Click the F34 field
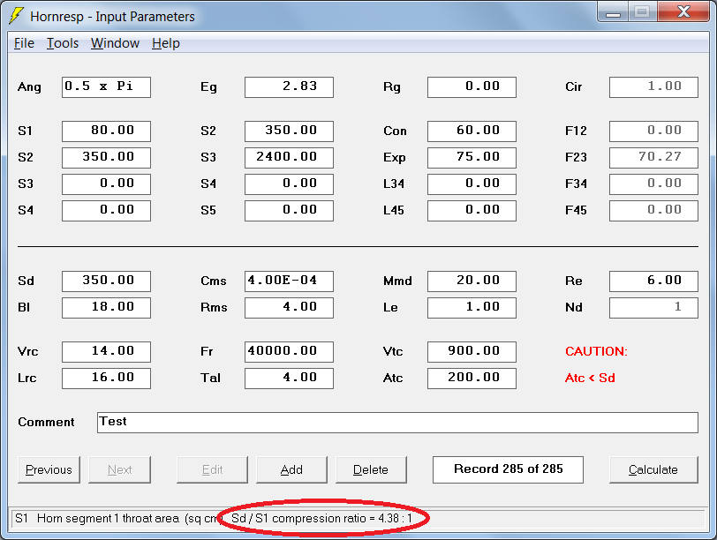The image size is (717, 540). click(654, 184)
